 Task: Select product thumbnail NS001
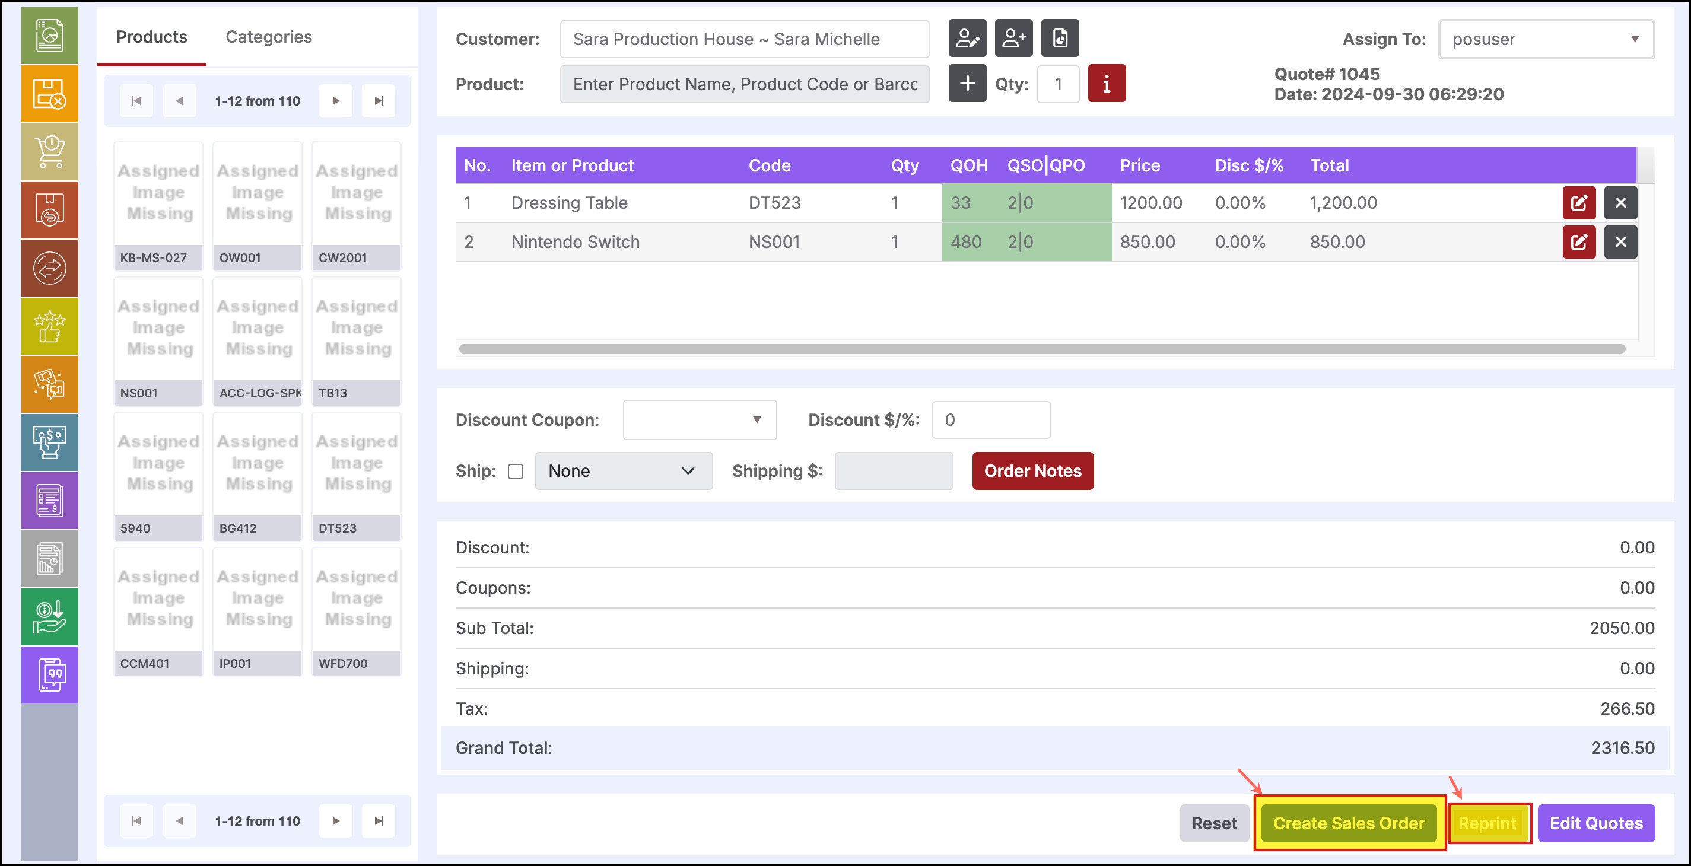click(x=158, y=341)
